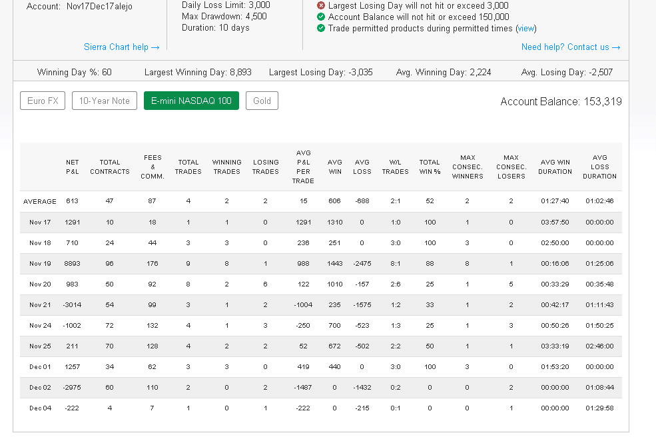Click the Nov 20 row label

[x=40, y=284]
